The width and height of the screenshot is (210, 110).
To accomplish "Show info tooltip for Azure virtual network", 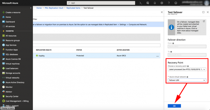I will pyautogui.click(x=187, y=77).
